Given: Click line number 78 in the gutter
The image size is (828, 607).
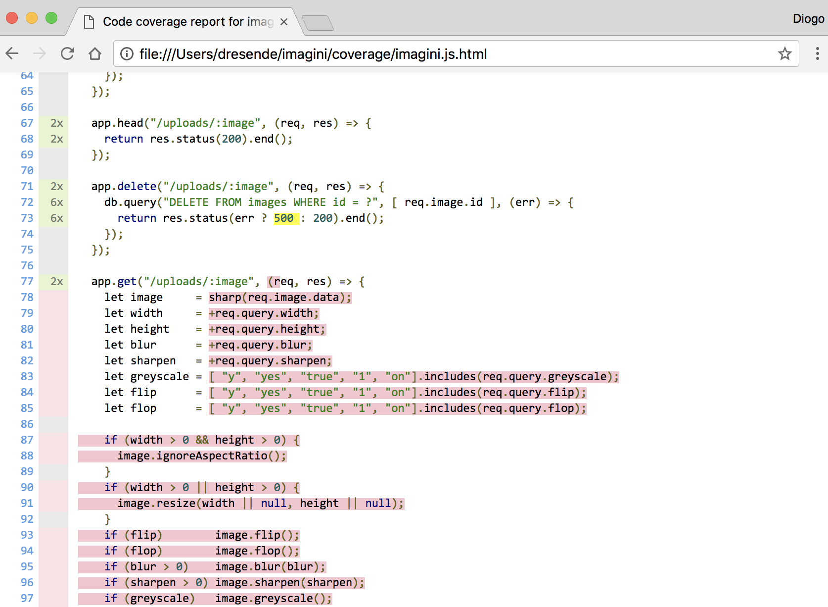Looking at the screenshot, I should tap(27, 298).
